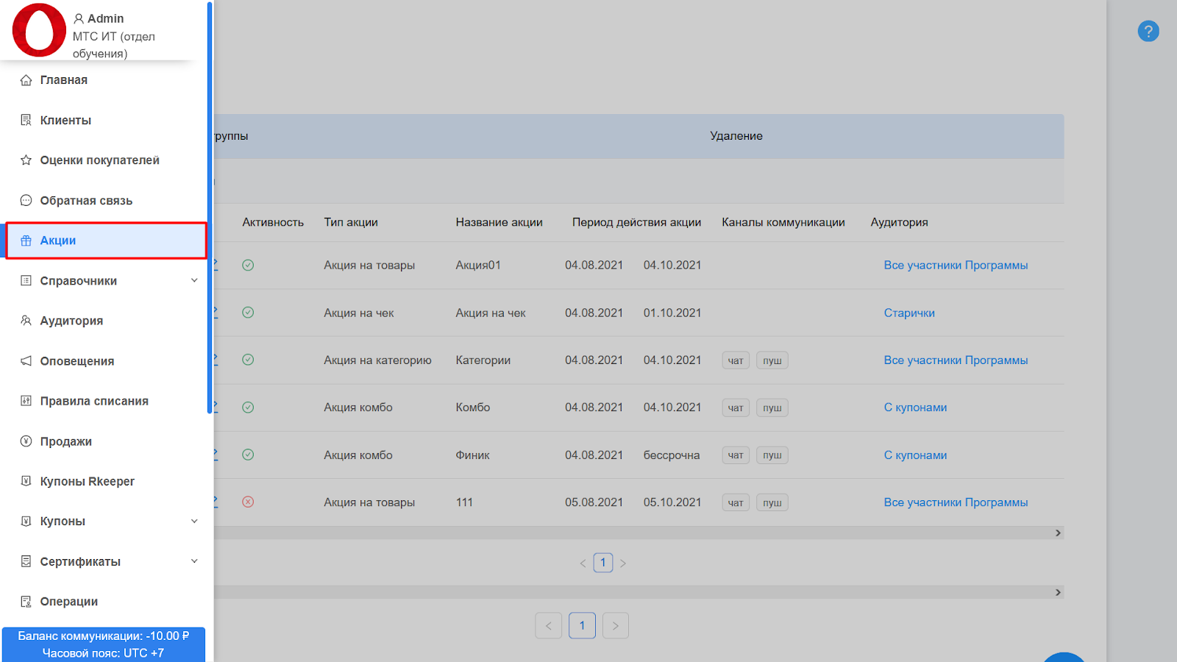Click the megaphone icon beside Оповещения
Screen dimensions: 1177x662
26,361
